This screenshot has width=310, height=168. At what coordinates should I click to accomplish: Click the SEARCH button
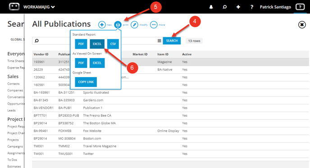(x=172, y=41)
